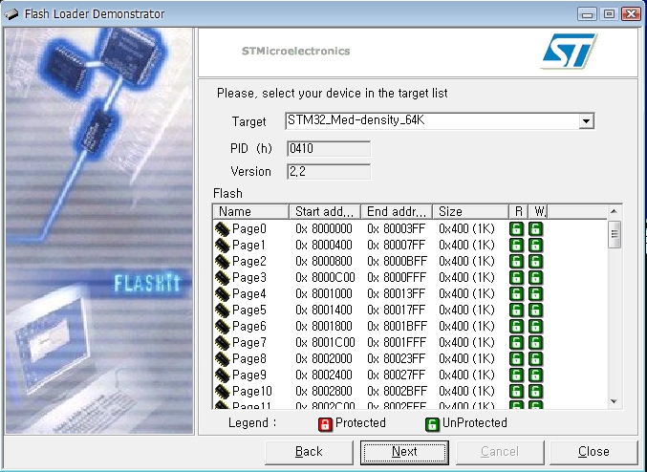
Task: Click Page5 write-protection lock icon
Action: (535, 311)
